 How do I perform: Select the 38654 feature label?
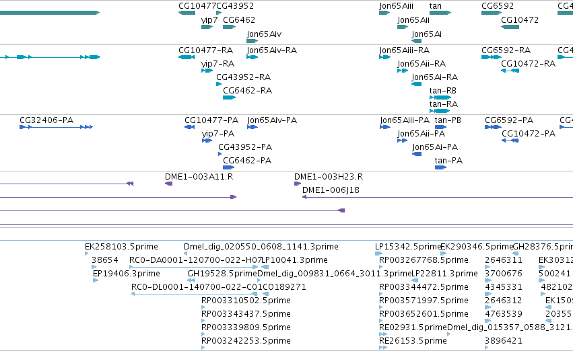point(105,260)
